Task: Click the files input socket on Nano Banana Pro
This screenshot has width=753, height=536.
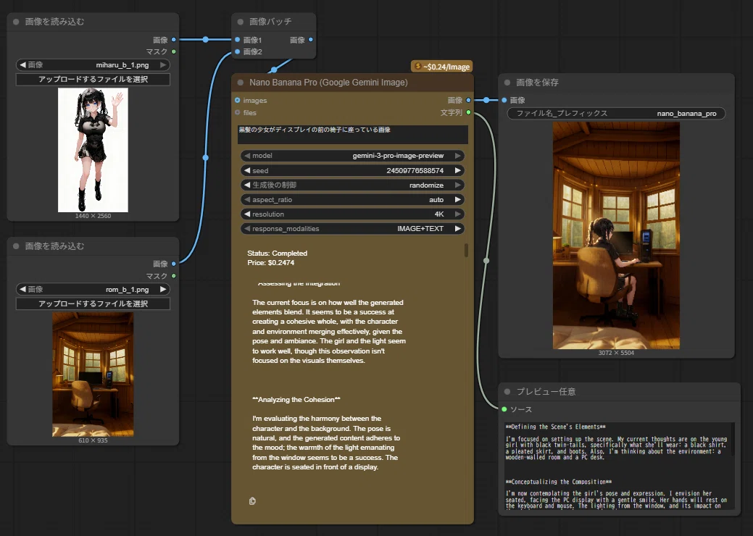Action: [237, 112]
